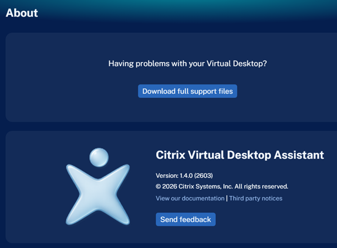Open the View our documentation link
This screenshot has height=248, width=337.
click(x=190, y=198)
